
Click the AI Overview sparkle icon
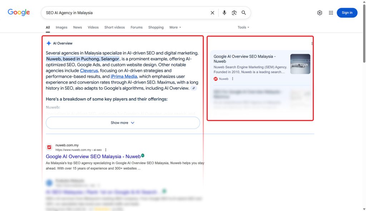(x=49, y=43)
